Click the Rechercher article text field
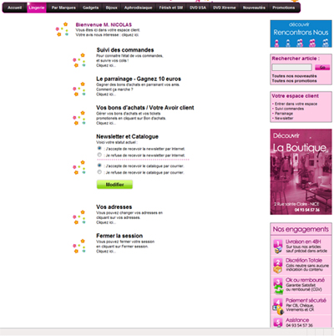 pyautogui.click(x=291, y=67)
